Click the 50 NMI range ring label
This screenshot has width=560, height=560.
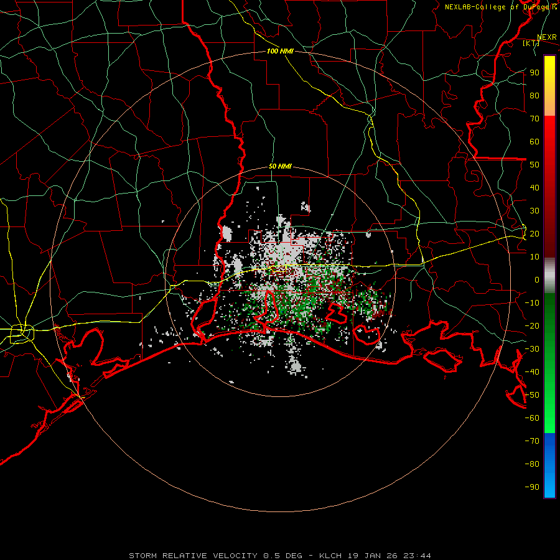280,166
